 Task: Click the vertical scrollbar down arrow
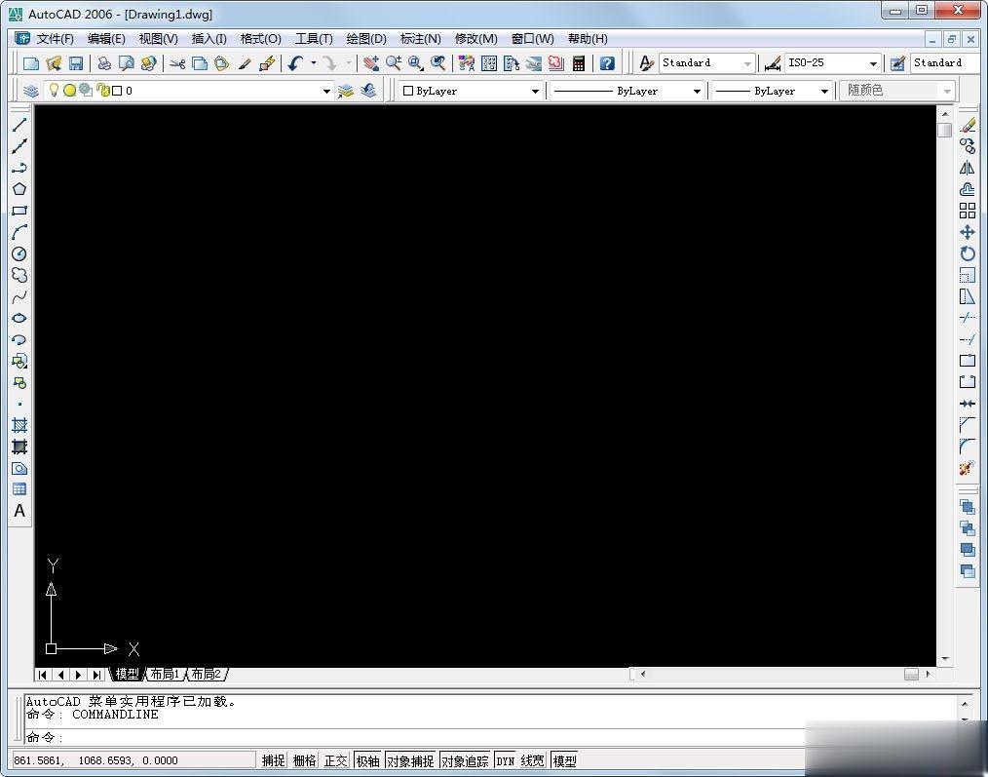(945, 660)
